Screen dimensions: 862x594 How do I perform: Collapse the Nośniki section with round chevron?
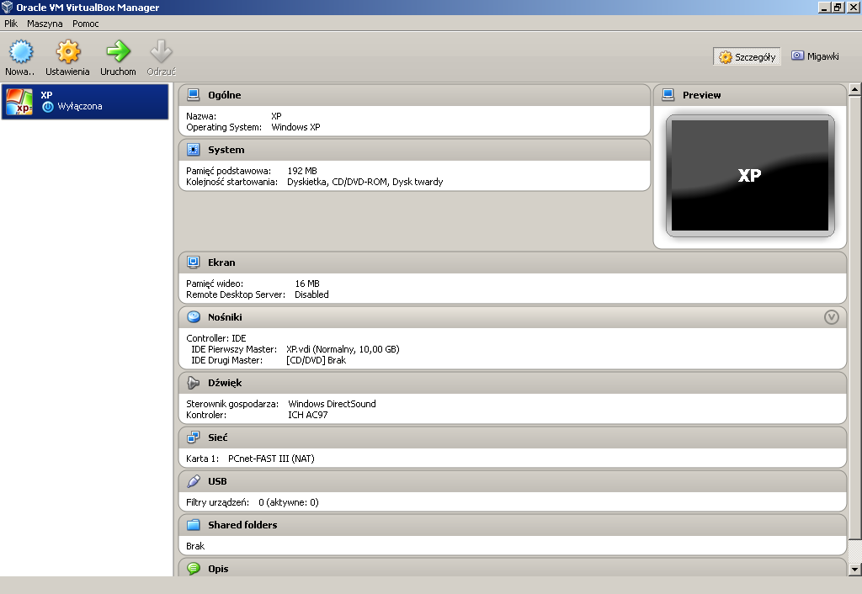click(831, 317)
